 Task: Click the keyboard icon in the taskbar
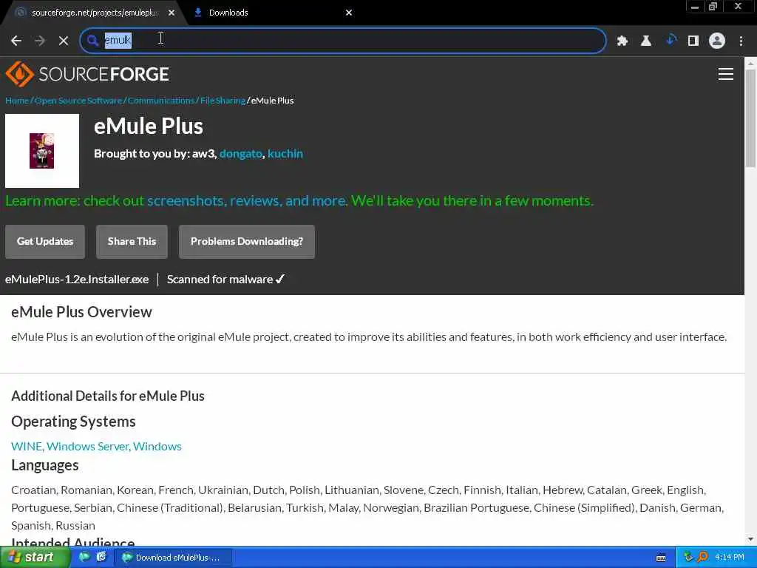point(661,558)
